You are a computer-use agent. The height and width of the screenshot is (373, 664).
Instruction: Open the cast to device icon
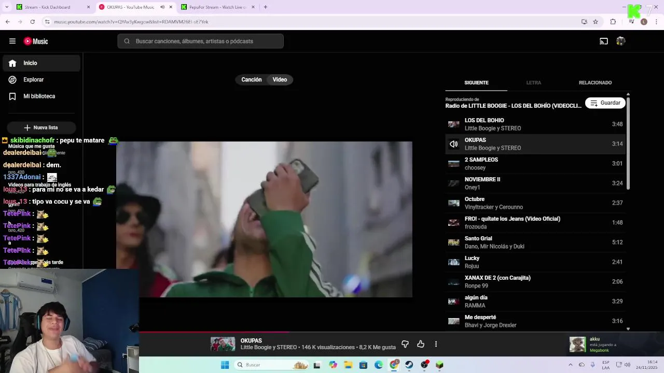604,41
